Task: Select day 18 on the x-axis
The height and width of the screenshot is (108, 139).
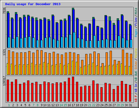Action: pos(77,105)
